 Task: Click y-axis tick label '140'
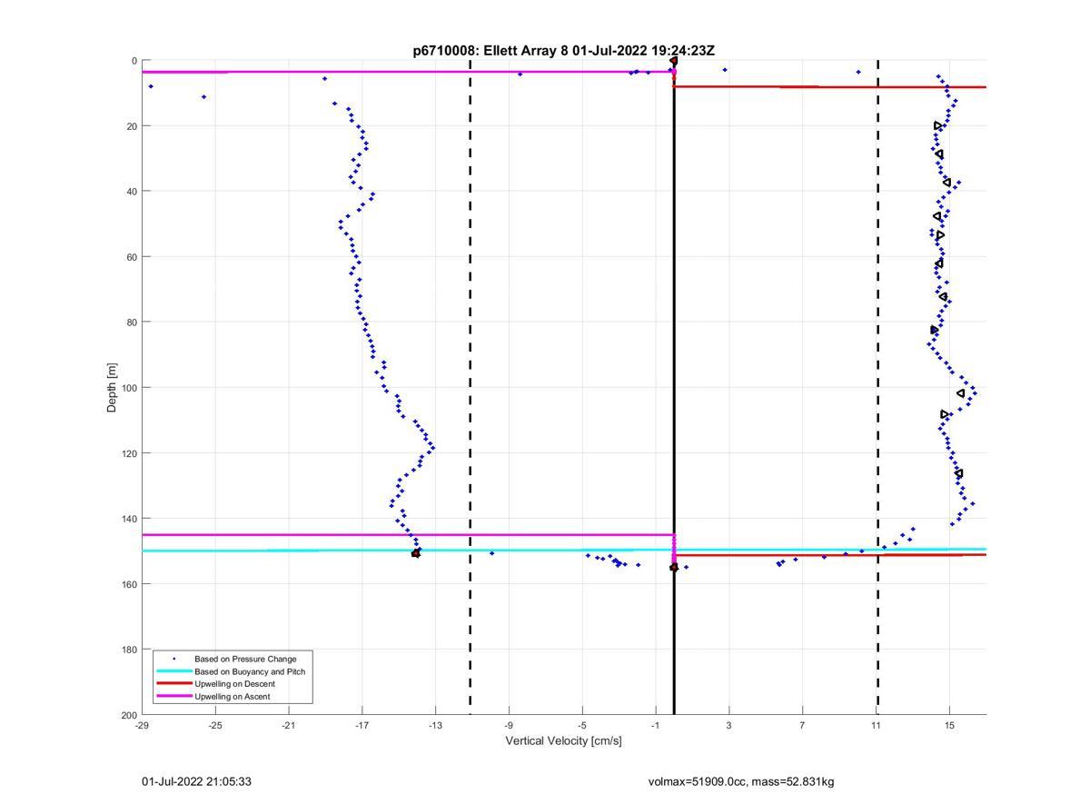click(129, 519)
